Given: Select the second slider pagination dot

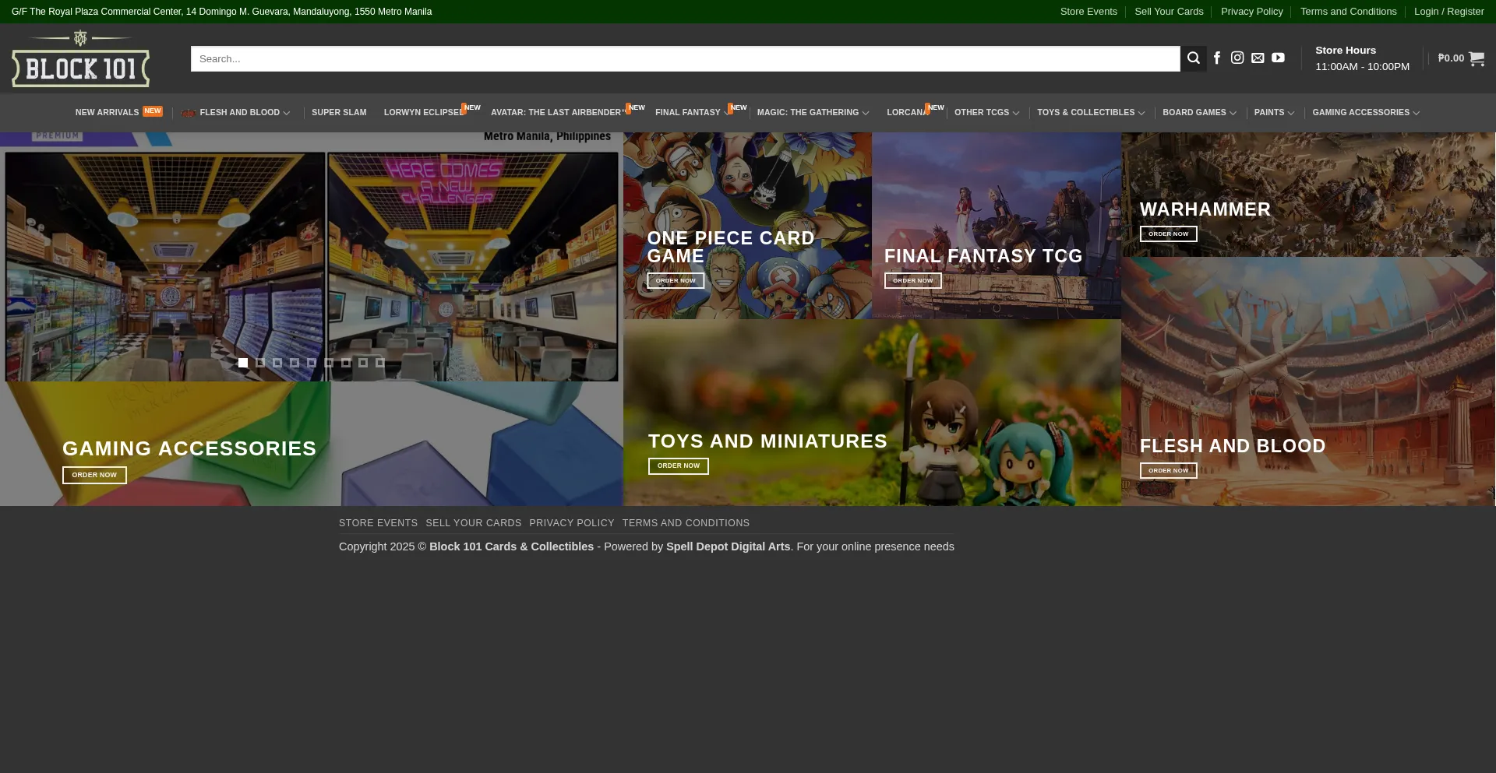Looking at the screenshot, I should pyautogui.click(x=260, y=363).
